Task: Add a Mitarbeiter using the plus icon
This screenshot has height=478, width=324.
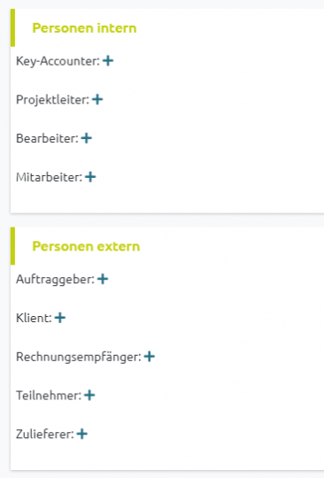Action: pyautogui.click(x=90, y=177)
